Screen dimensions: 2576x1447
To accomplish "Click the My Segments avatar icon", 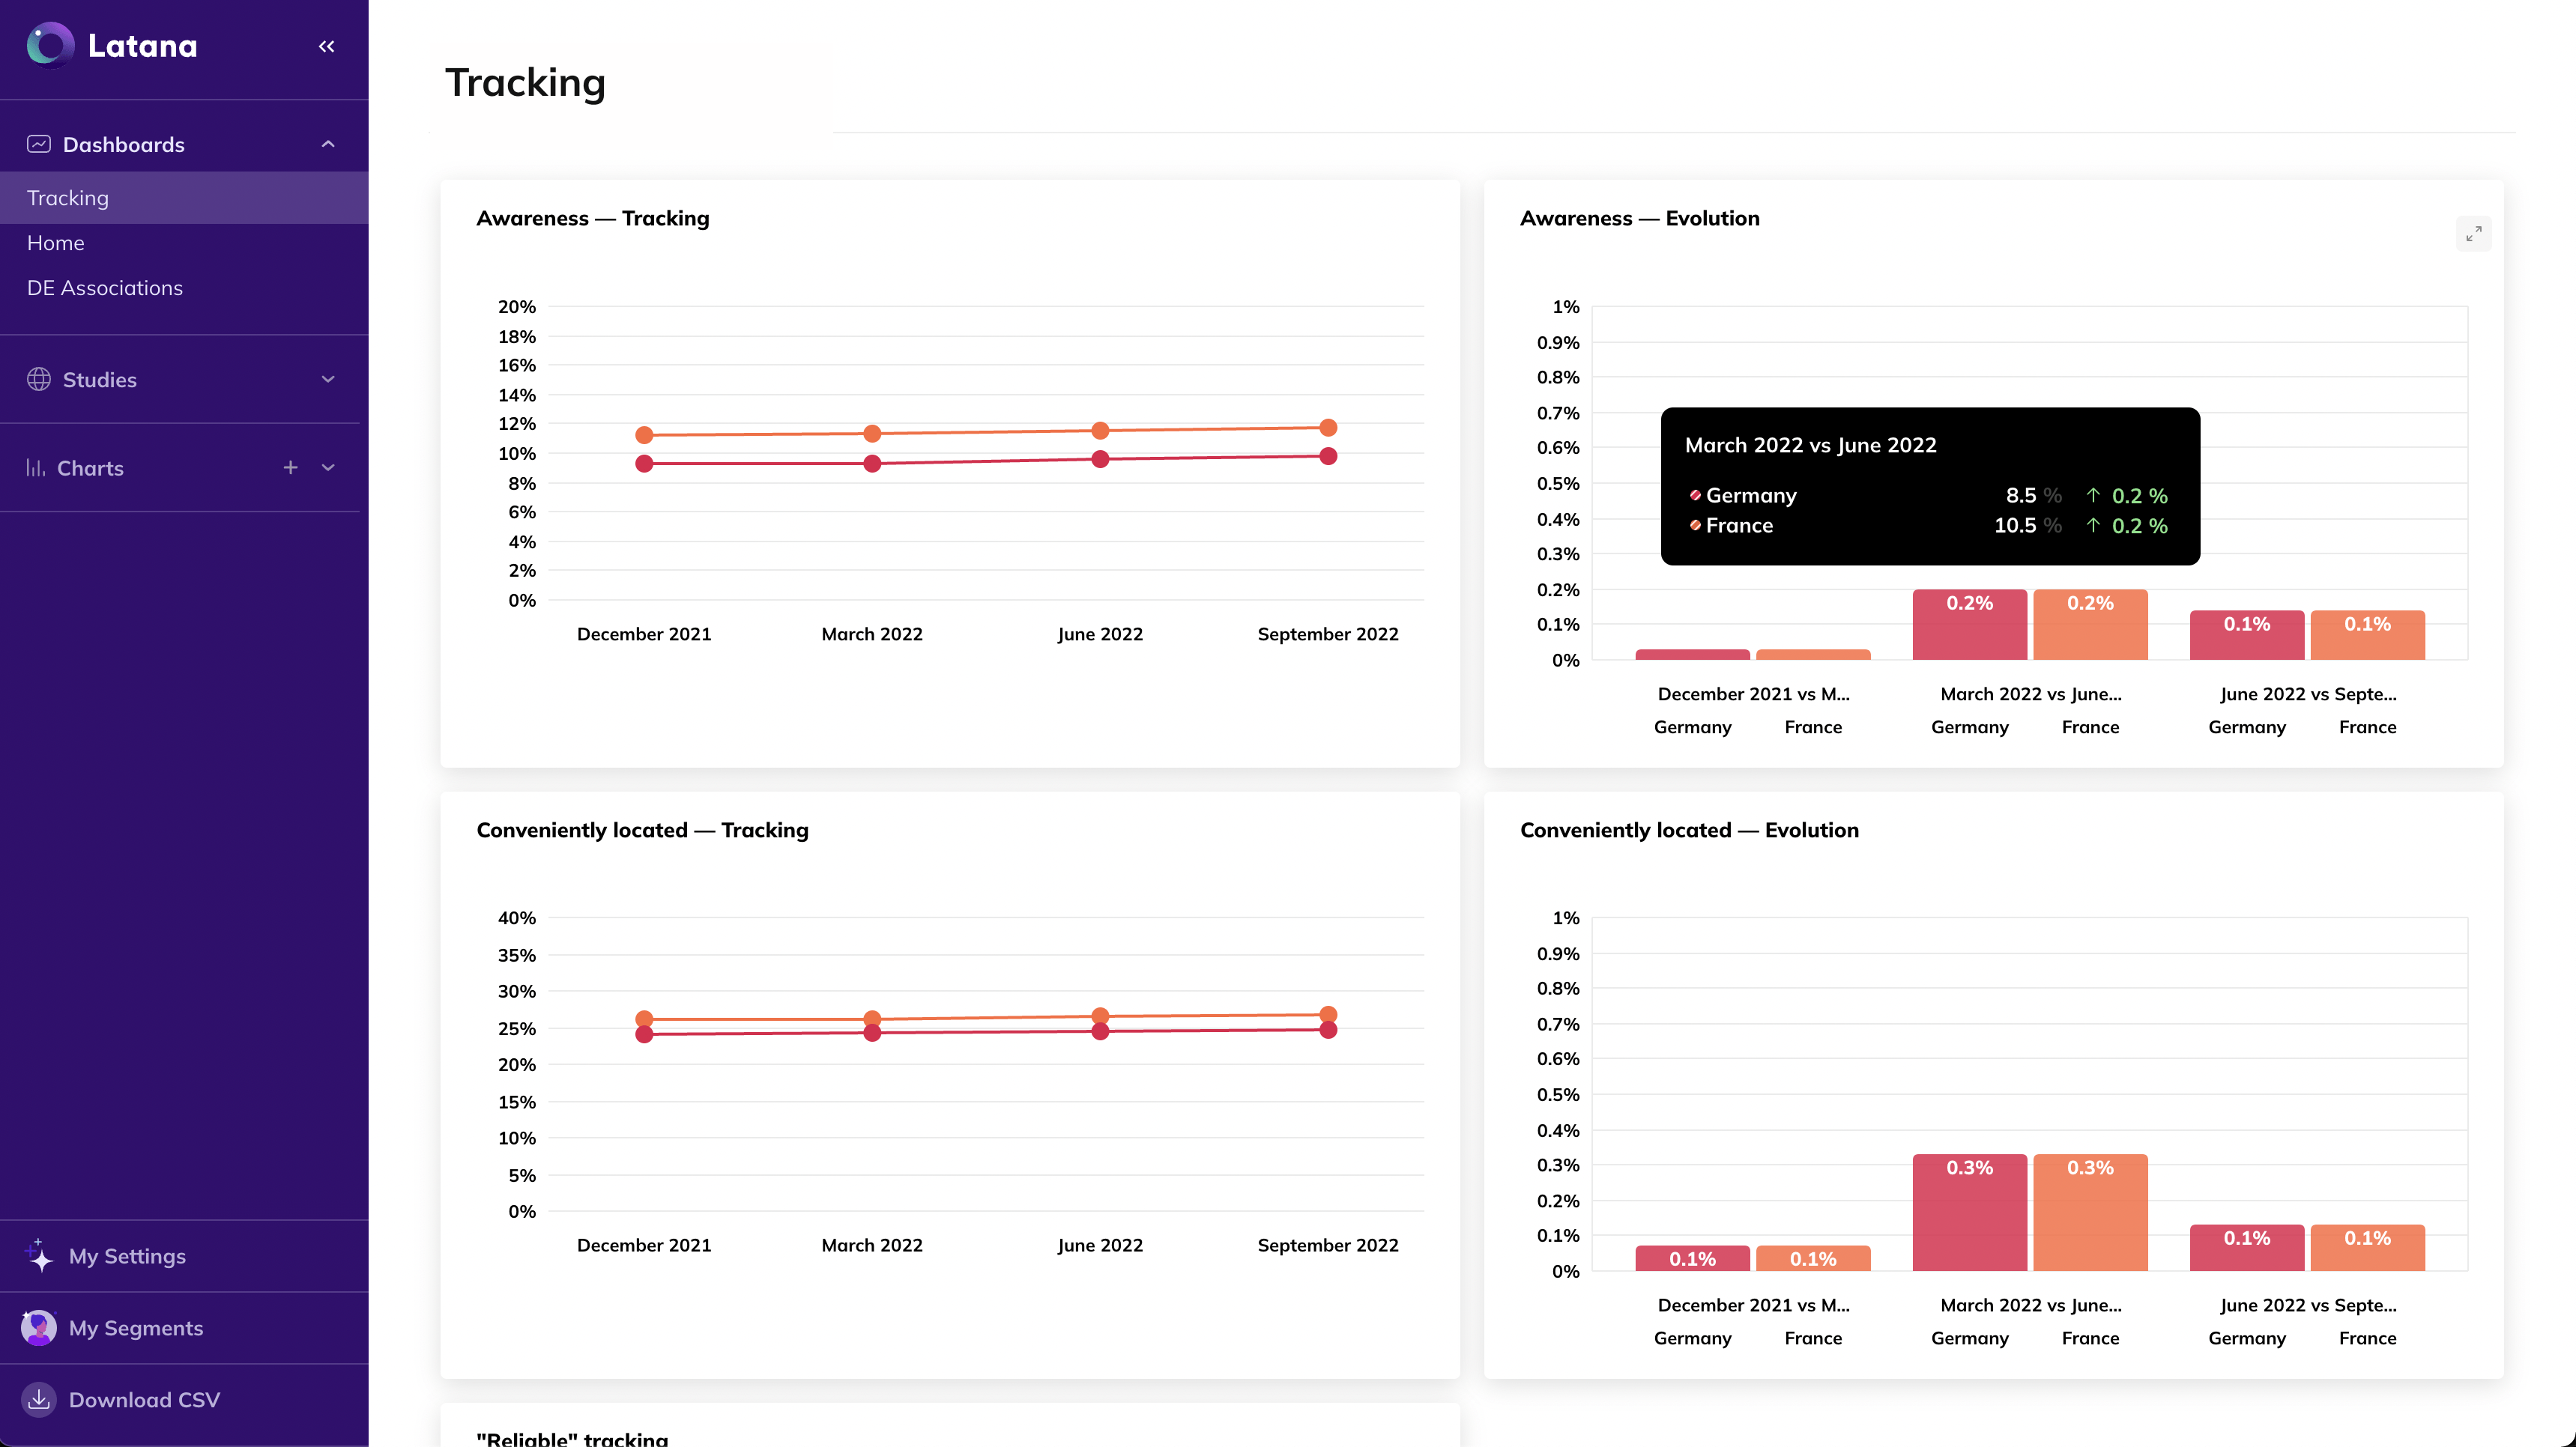I will tap(39, 1328).
